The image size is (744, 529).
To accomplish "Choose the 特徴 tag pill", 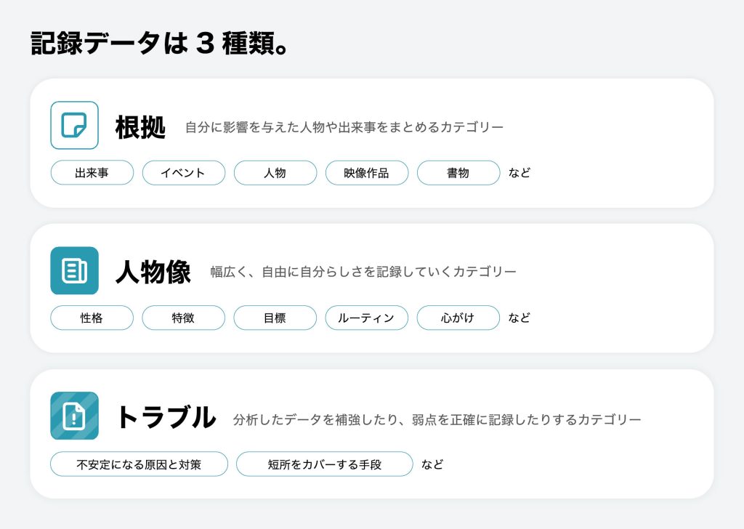I will 183,318.
